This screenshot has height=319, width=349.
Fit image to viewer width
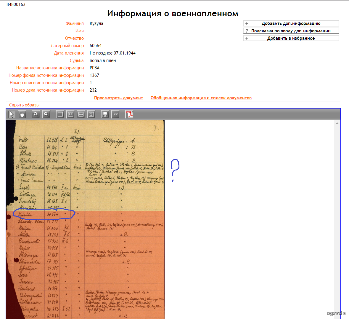click(81, 114)
